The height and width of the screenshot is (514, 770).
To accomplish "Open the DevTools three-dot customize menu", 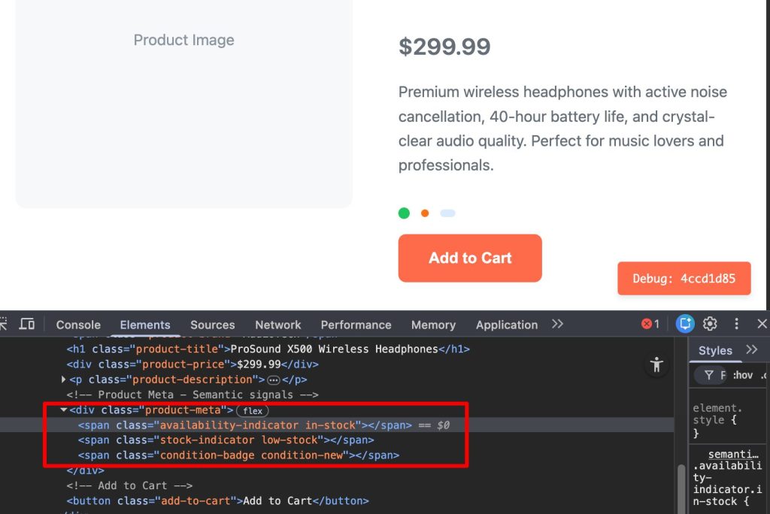I will point(736,324).
